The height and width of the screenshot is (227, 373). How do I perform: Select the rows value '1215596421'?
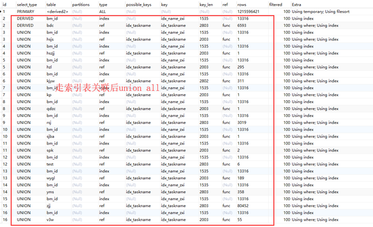click(248, 12)
